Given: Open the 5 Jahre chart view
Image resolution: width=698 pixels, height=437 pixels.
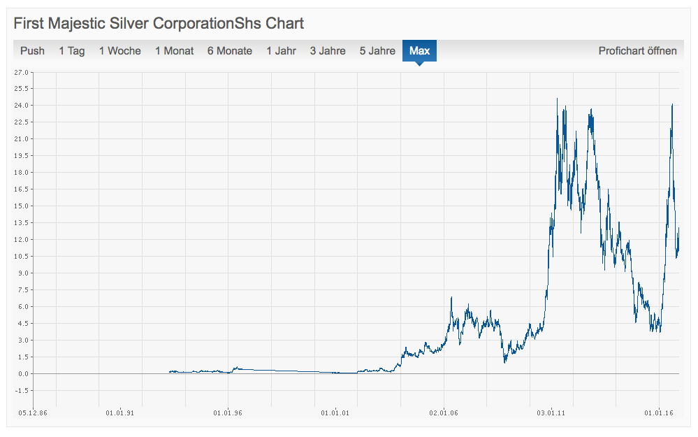Looking at the screenshot, I should [x=377, y=51].
